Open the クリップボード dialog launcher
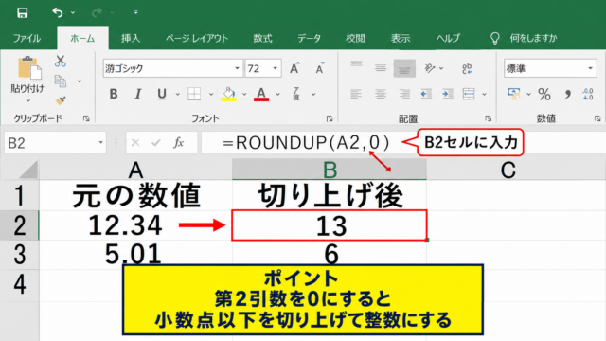606x341 pixels. pos(86,118)
